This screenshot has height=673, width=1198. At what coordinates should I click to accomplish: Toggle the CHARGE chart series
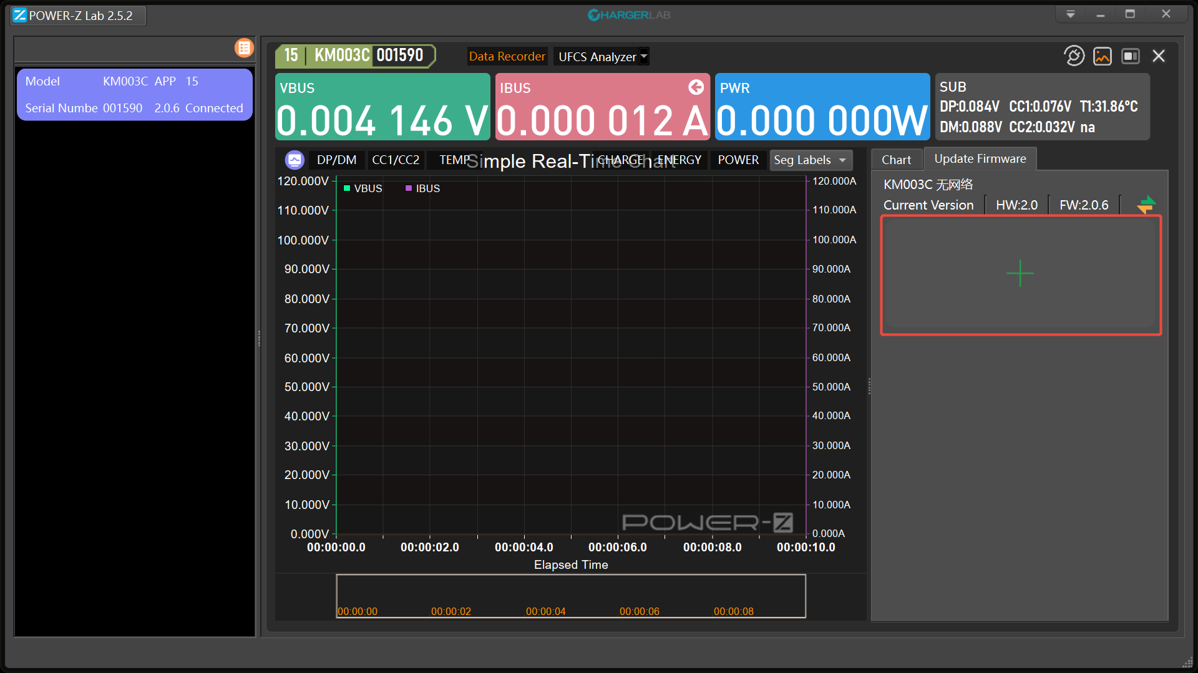tap(620, 160)
